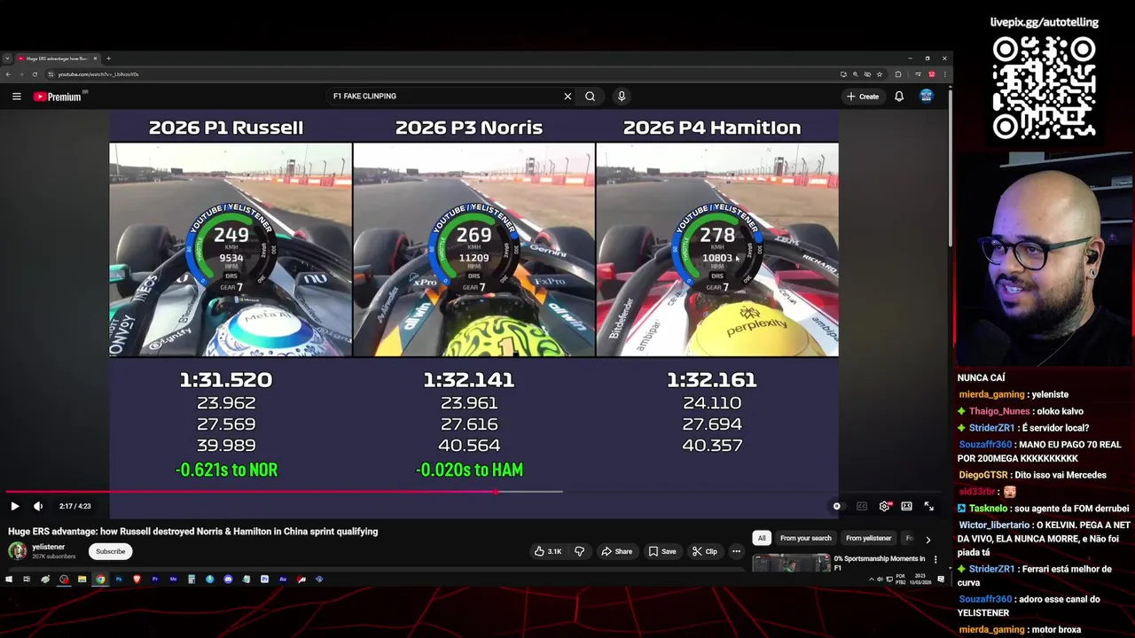Submit search with the magnifier button
The width and height of the screenshot is (1135, 638).
point(590,97)
